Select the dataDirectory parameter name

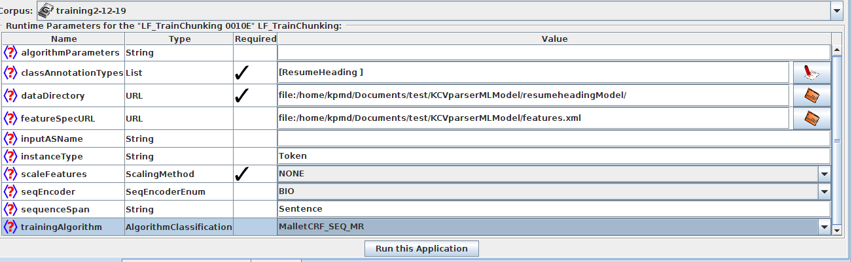pos(53,95)
